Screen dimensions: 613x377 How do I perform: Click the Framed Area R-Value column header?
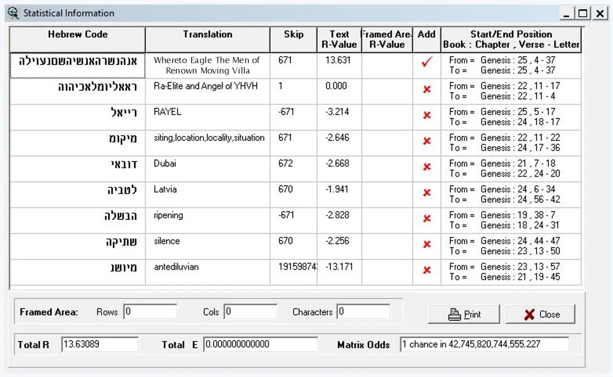(387, 39)
